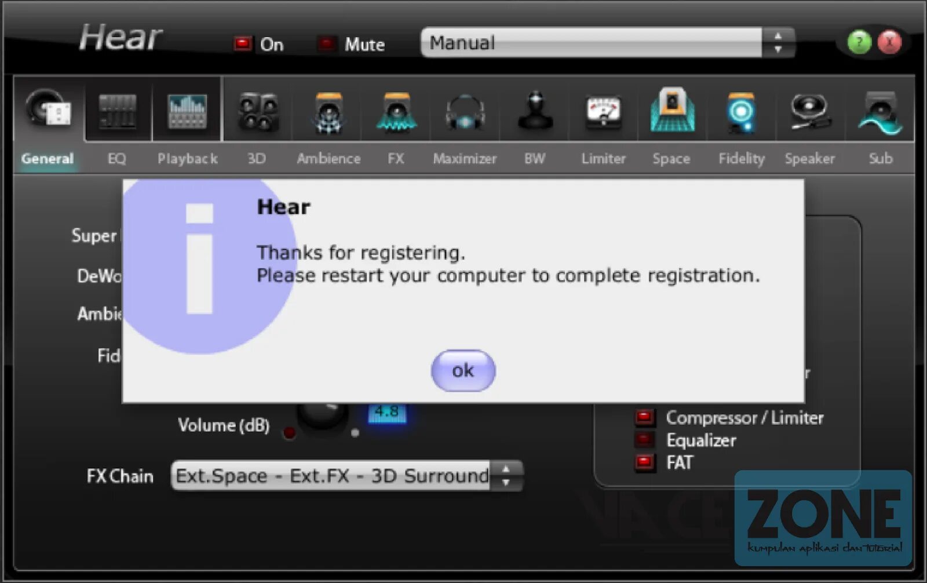Switch to the Ambience tab label
This screenshot has height=583, width=927.
[x=329, y=158]
